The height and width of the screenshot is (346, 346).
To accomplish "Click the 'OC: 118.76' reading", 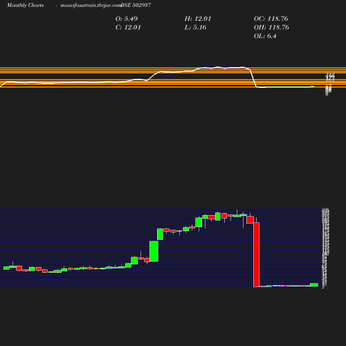I will click(271, 19).
